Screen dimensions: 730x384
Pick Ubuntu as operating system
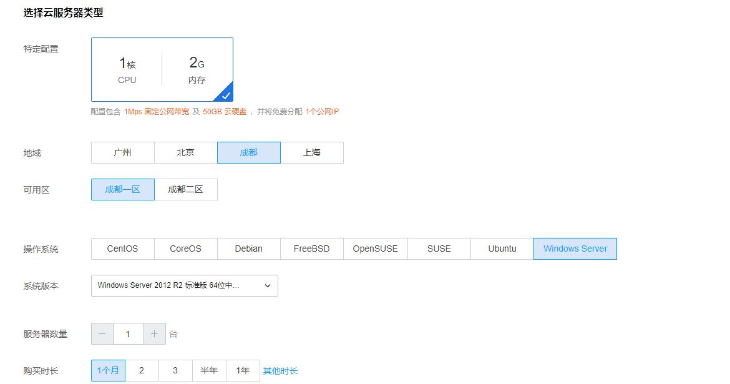(502, 249)
